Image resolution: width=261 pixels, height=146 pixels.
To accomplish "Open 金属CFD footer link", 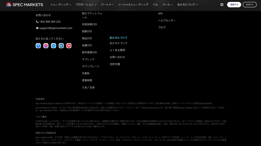I will click(x=87, y=45).
